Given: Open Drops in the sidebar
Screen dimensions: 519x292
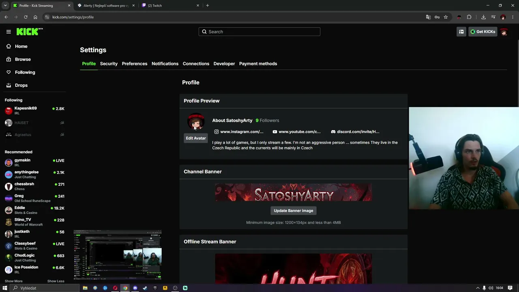Looking at the screenshot, I should [21, 85].
